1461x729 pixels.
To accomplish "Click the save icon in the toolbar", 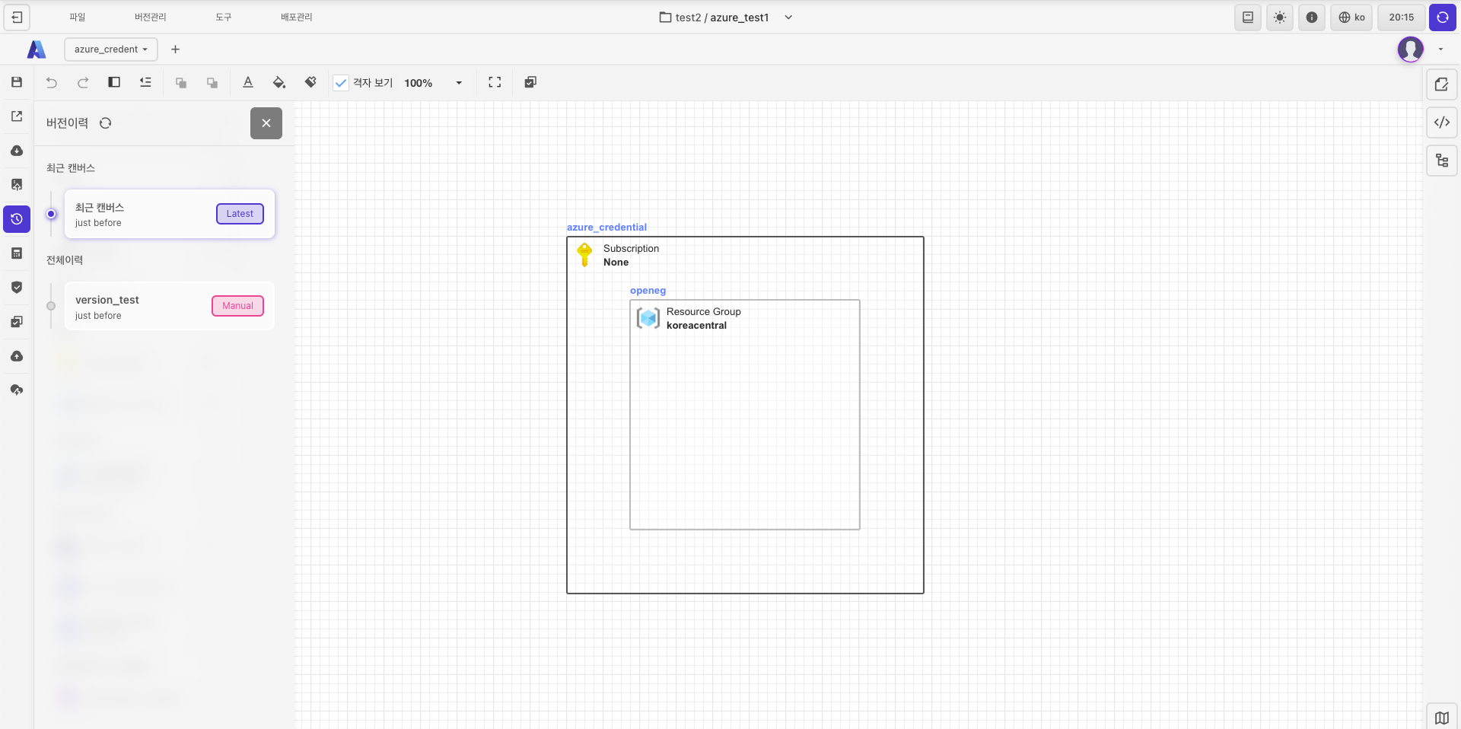I will [x=17, y=82].
